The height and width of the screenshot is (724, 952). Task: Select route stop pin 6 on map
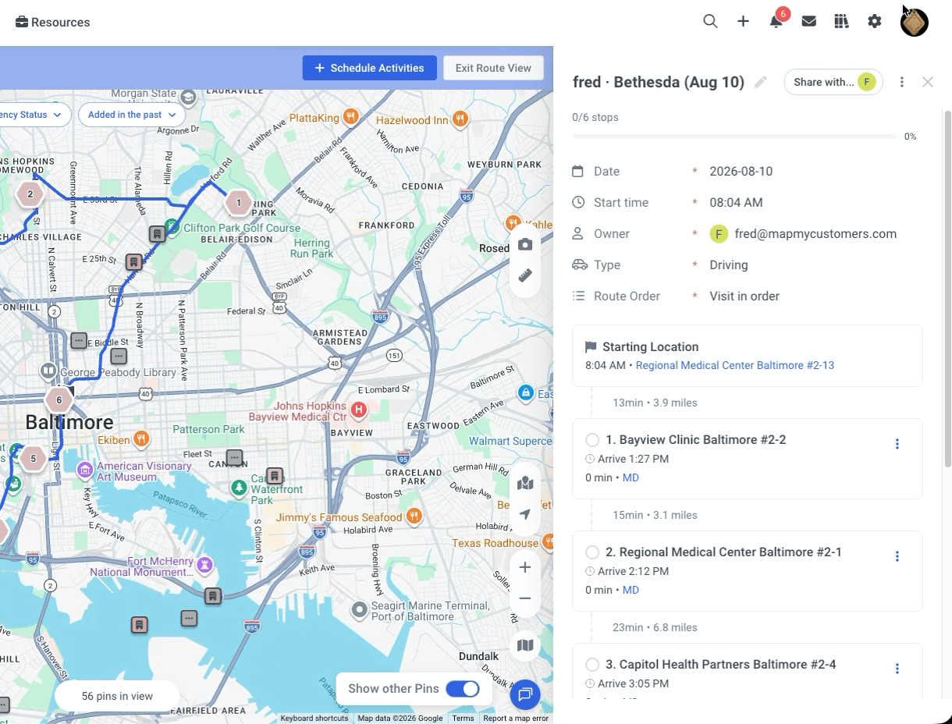(x=59, y=400)
